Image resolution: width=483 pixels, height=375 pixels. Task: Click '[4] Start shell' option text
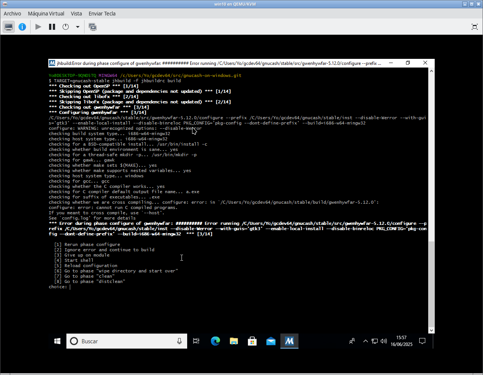pyautogui.click(x=74, y=260)
